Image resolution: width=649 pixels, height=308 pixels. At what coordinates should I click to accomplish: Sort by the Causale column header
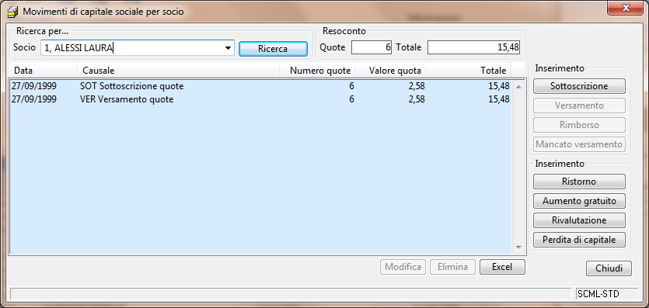coord(179,70)
